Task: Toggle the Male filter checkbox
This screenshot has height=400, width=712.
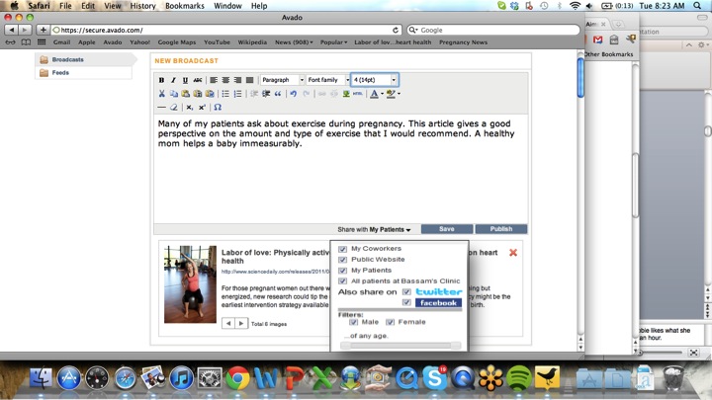Action: tap(353, 322)
